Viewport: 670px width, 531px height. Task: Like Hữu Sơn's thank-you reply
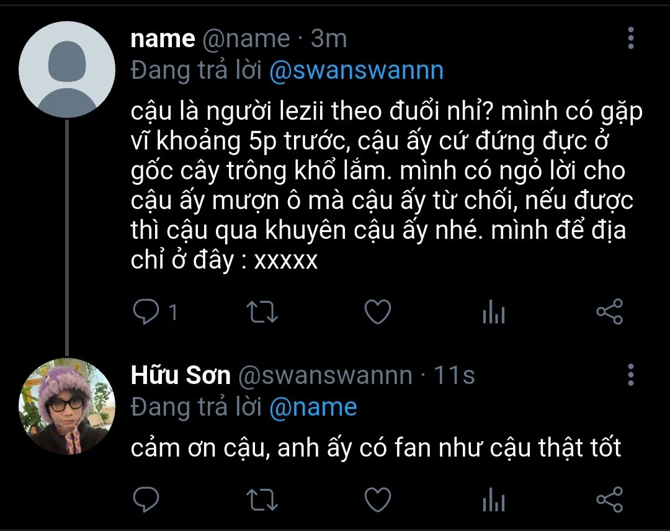(x=377, y=499)
